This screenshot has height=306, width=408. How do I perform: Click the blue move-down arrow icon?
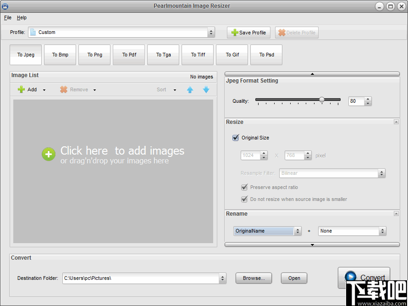pyautogui.click(x=206, y=89)
